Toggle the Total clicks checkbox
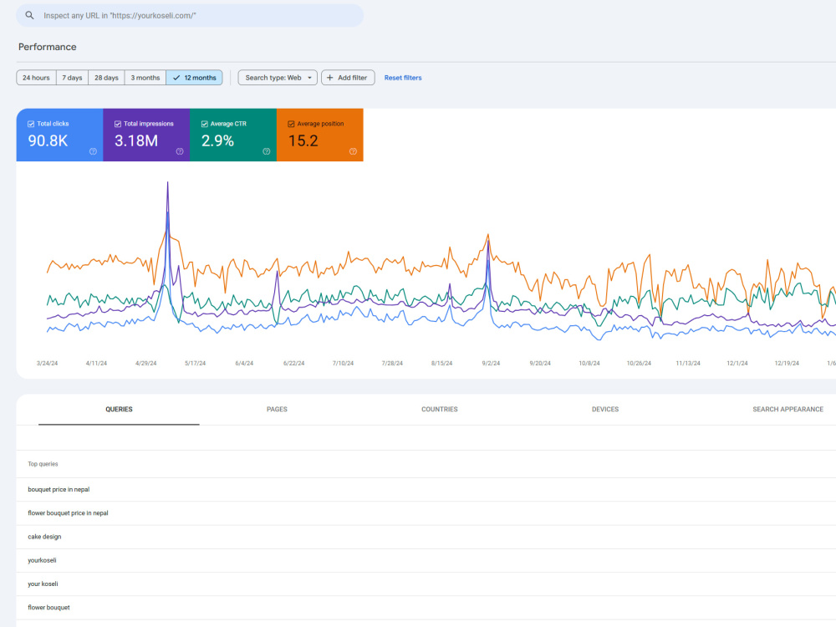 [31, 124]
